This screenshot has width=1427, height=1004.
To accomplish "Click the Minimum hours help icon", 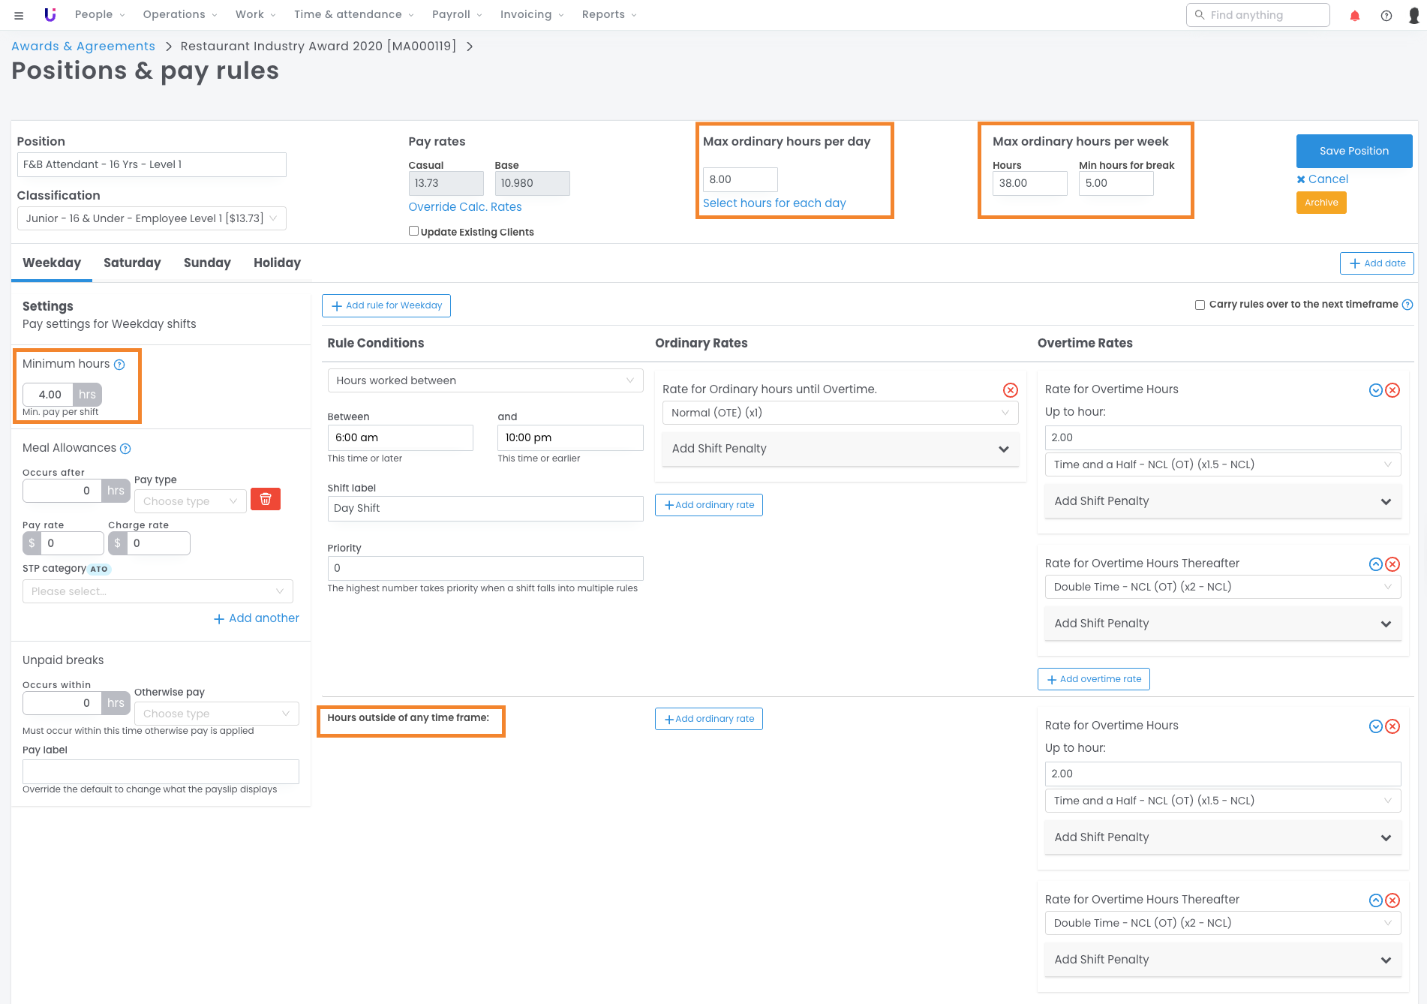I will pyautogui.click(x=119, y=365).
